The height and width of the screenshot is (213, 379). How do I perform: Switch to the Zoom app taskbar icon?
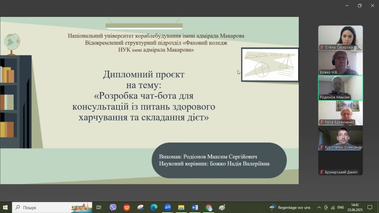(168, 207)
